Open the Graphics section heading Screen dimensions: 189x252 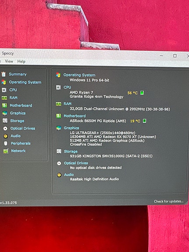point(71,128)
